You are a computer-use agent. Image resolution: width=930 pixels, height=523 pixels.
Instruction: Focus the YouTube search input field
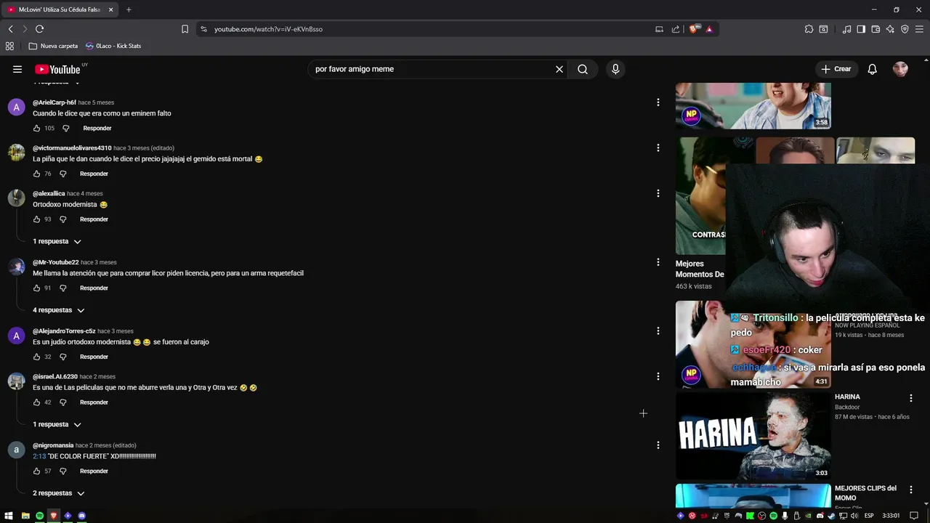click(x=432, y=69)
